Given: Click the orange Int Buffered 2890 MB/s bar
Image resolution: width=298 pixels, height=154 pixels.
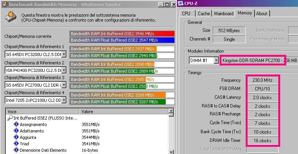Looking at the screenshot, I should (122, 64).
